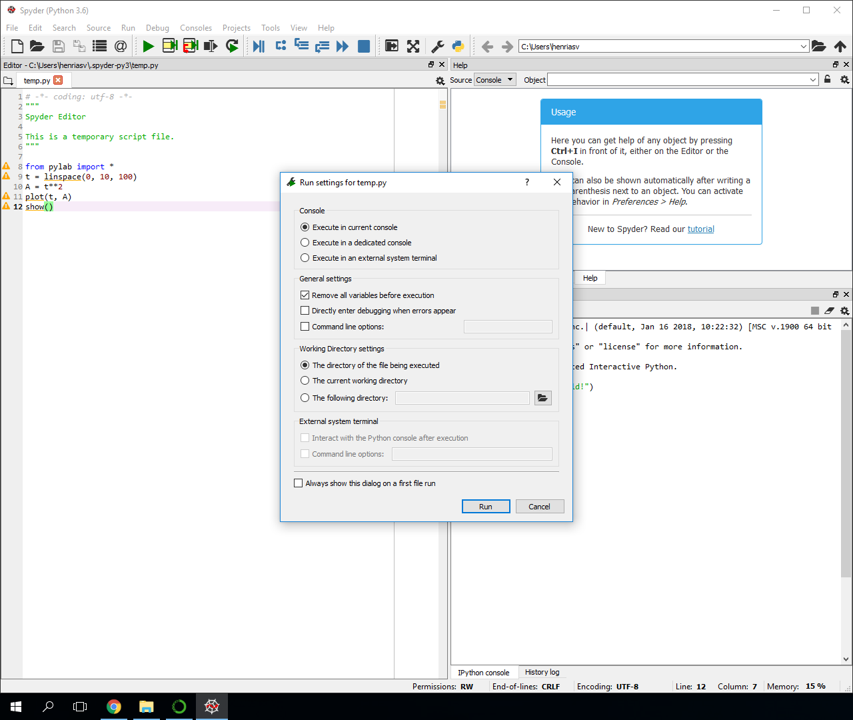Click the dialog question mark help button

click(527, 182)
